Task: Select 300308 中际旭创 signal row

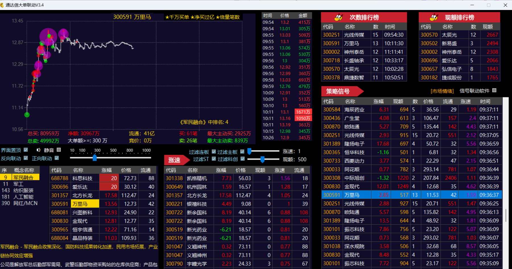Action: click(x=412, y=178)
